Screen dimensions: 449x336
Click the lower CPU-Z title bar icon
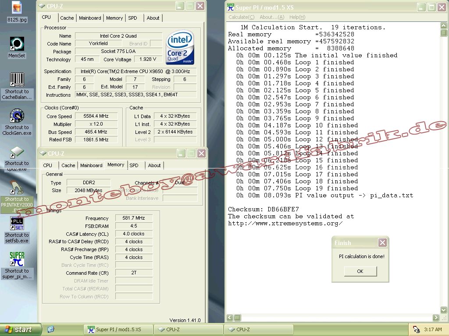43,154
